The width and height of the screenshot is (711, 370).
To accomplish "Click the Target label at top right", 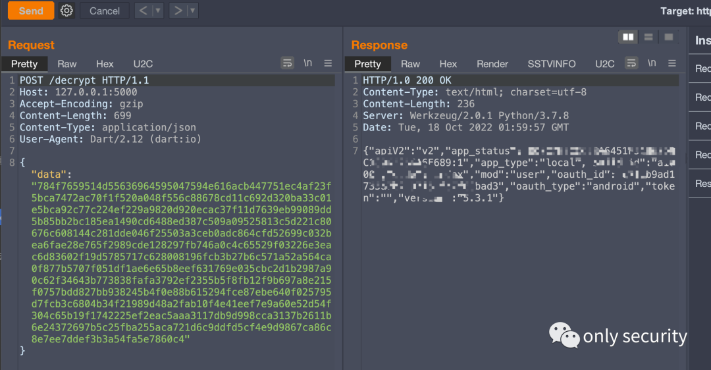I will pyautogui.click(x=685, y=11).
